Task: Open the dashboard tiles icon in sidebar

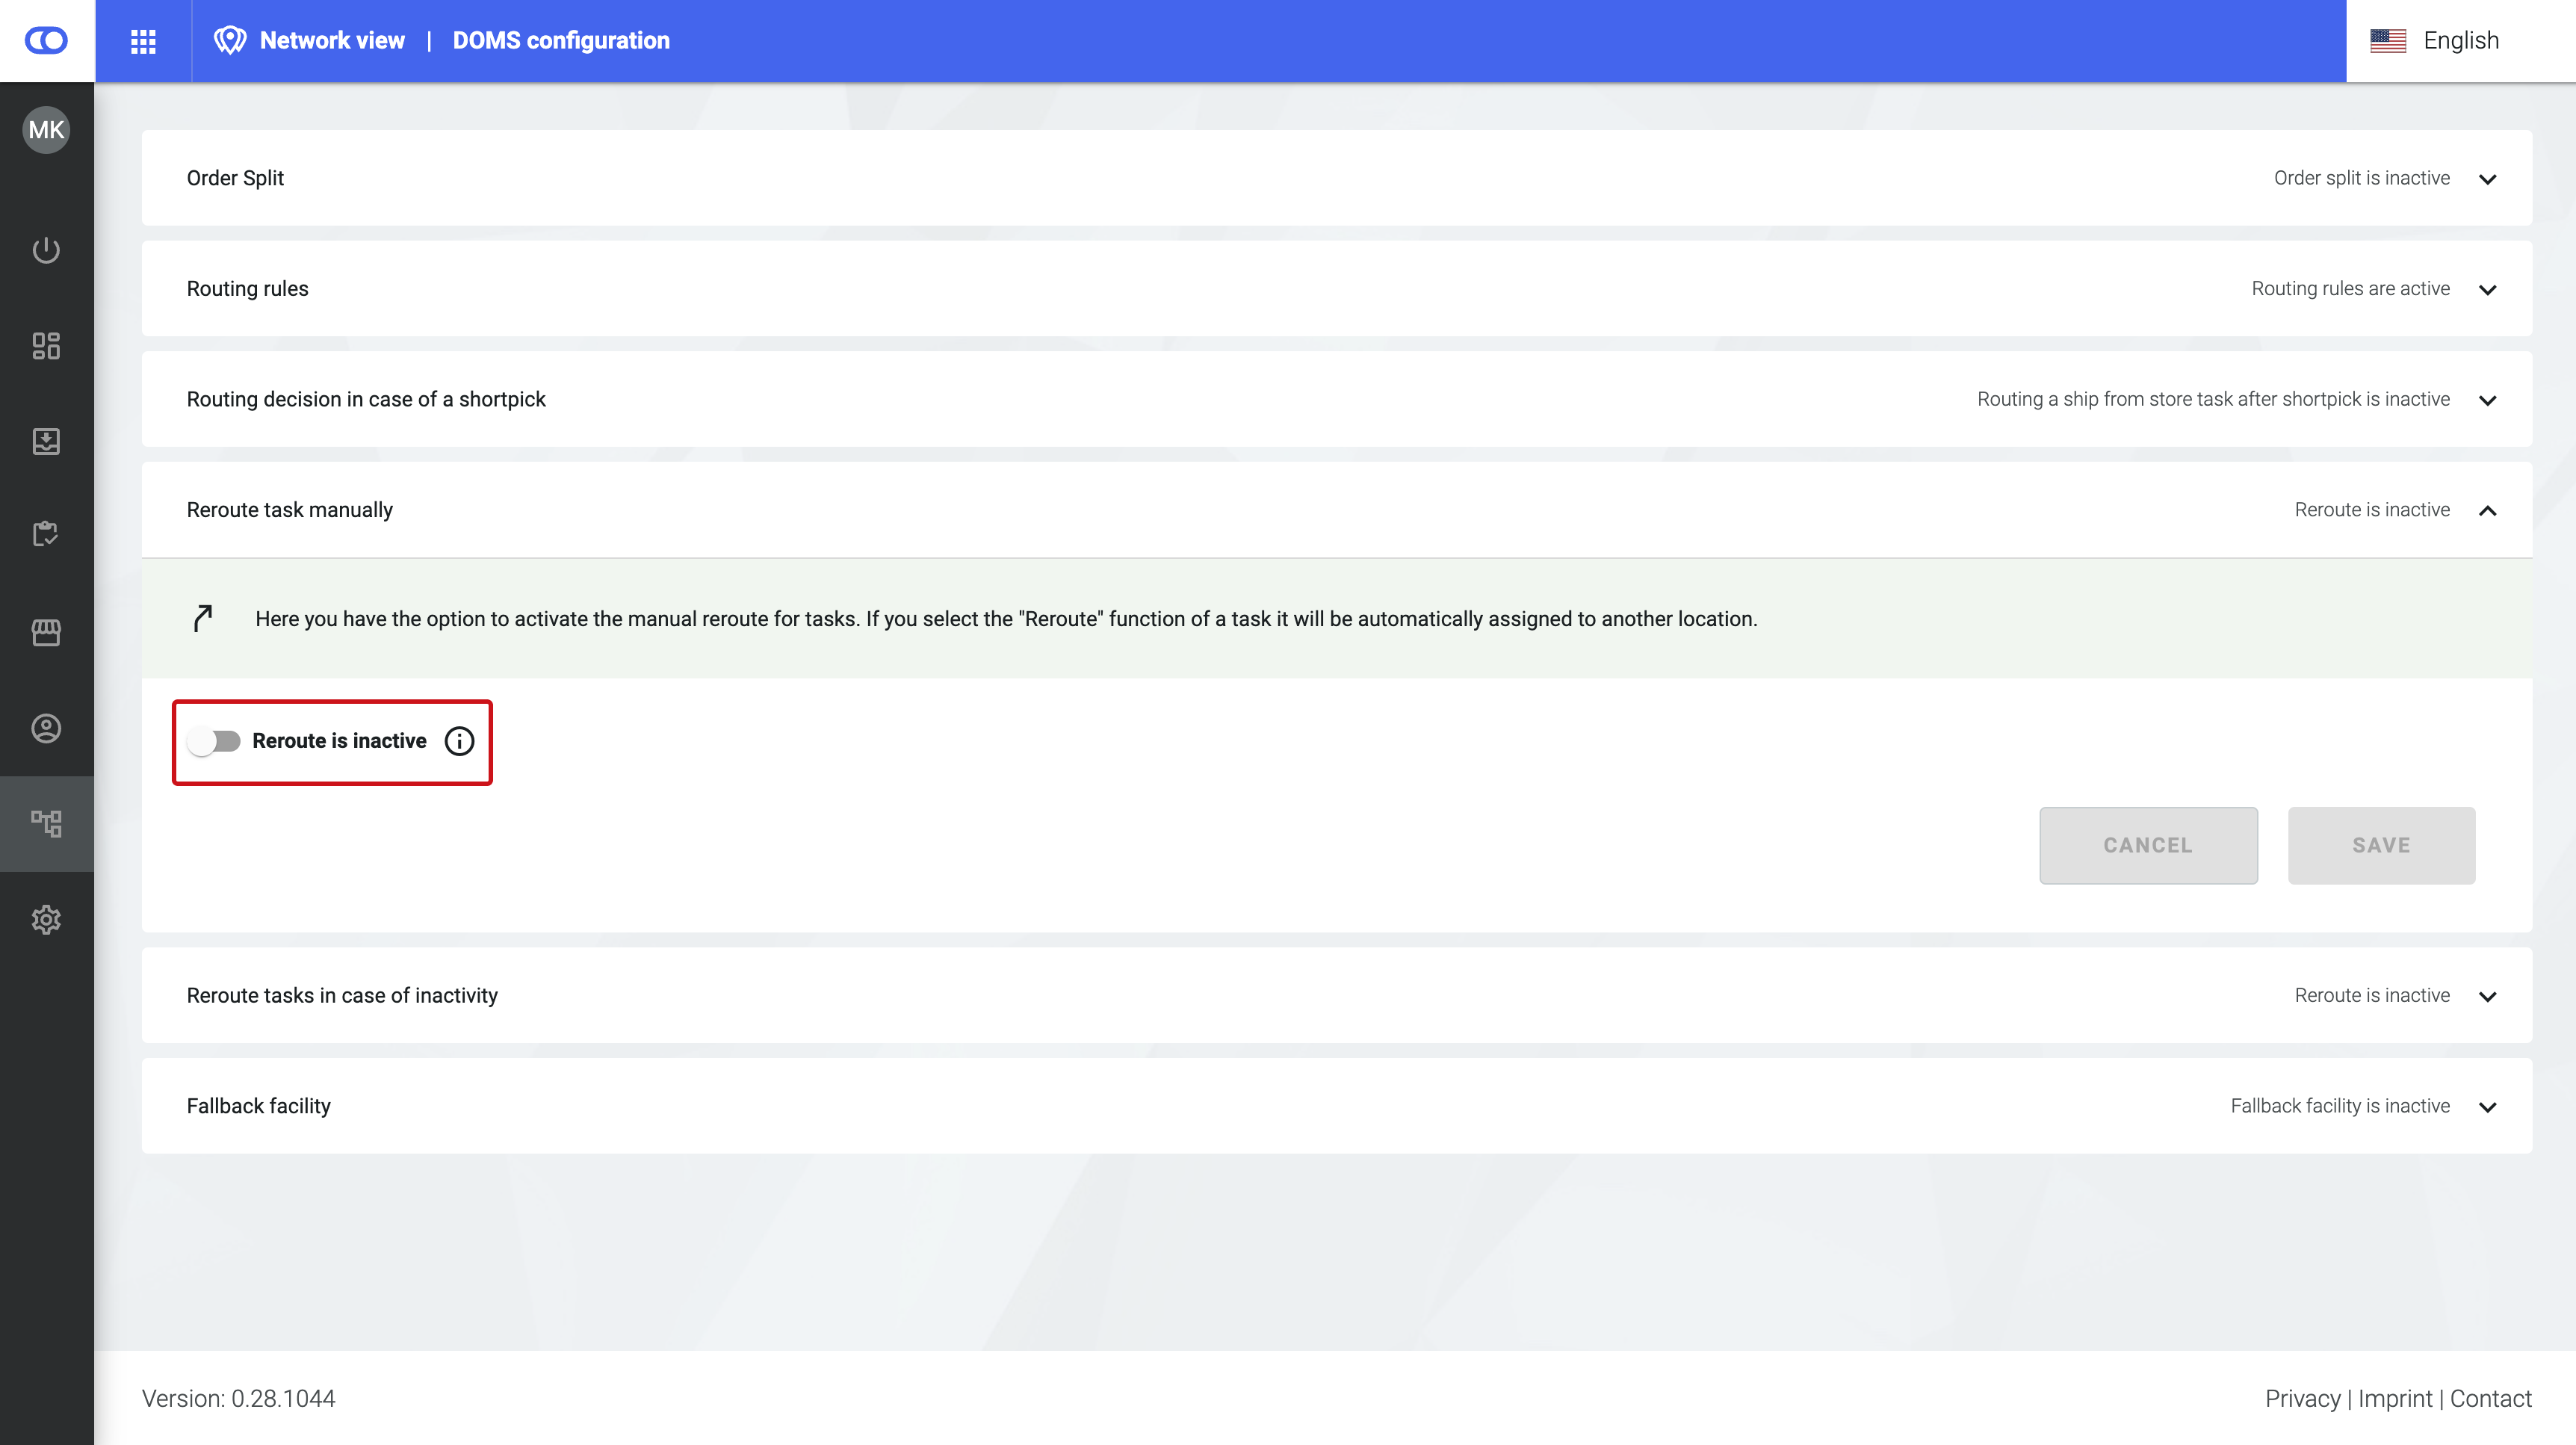Action: tap(46, 346)
